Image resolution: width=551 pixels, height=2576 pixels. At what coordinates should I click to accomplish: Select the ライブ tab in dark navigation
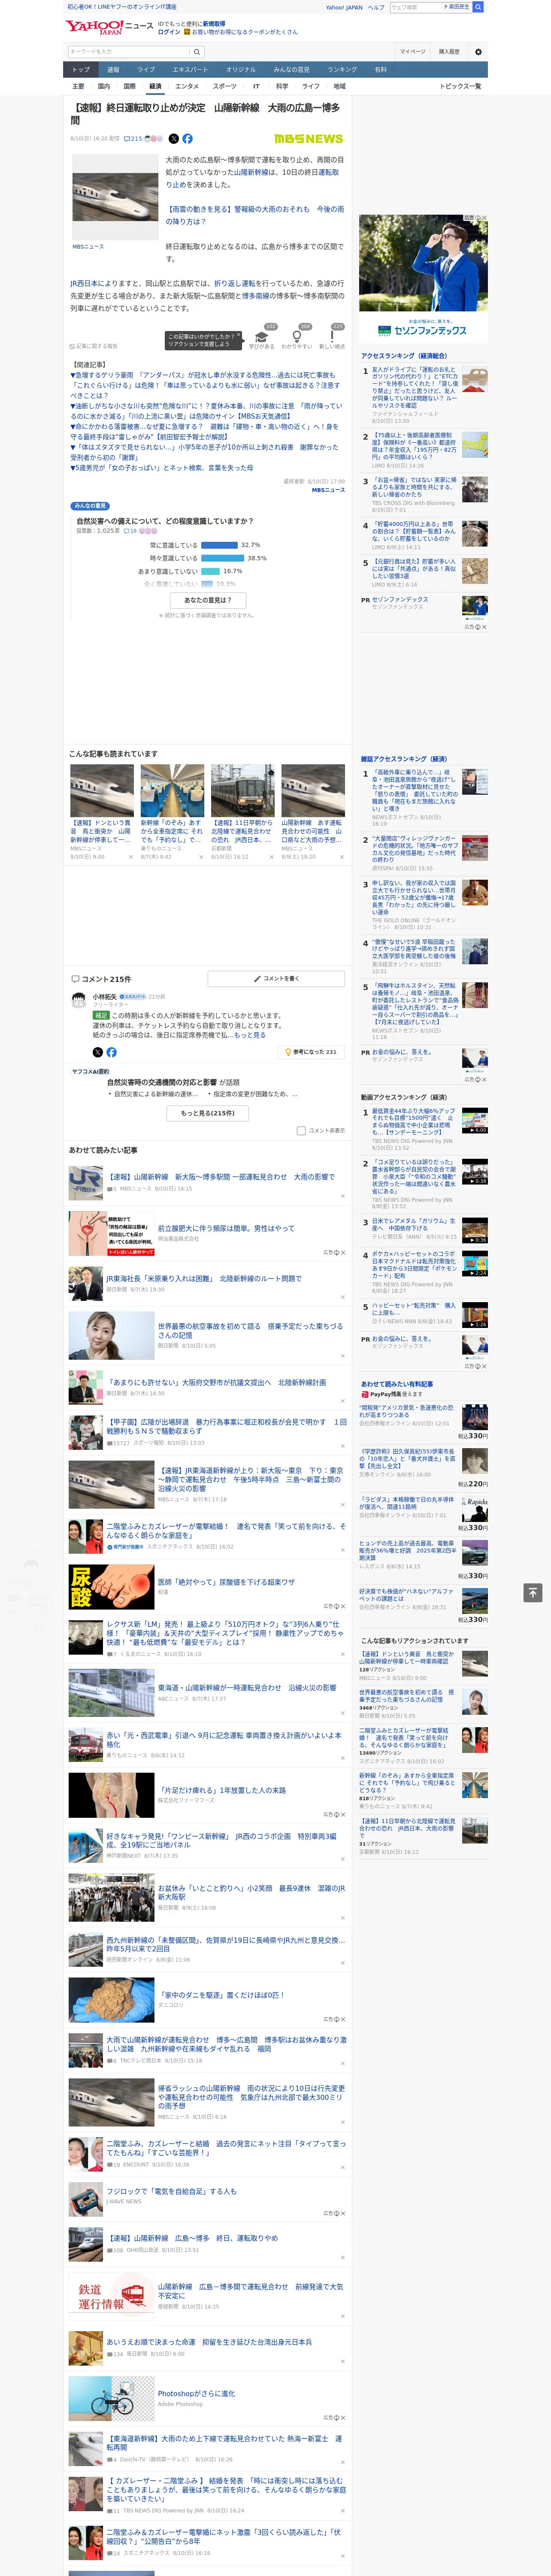pos(146,70)
